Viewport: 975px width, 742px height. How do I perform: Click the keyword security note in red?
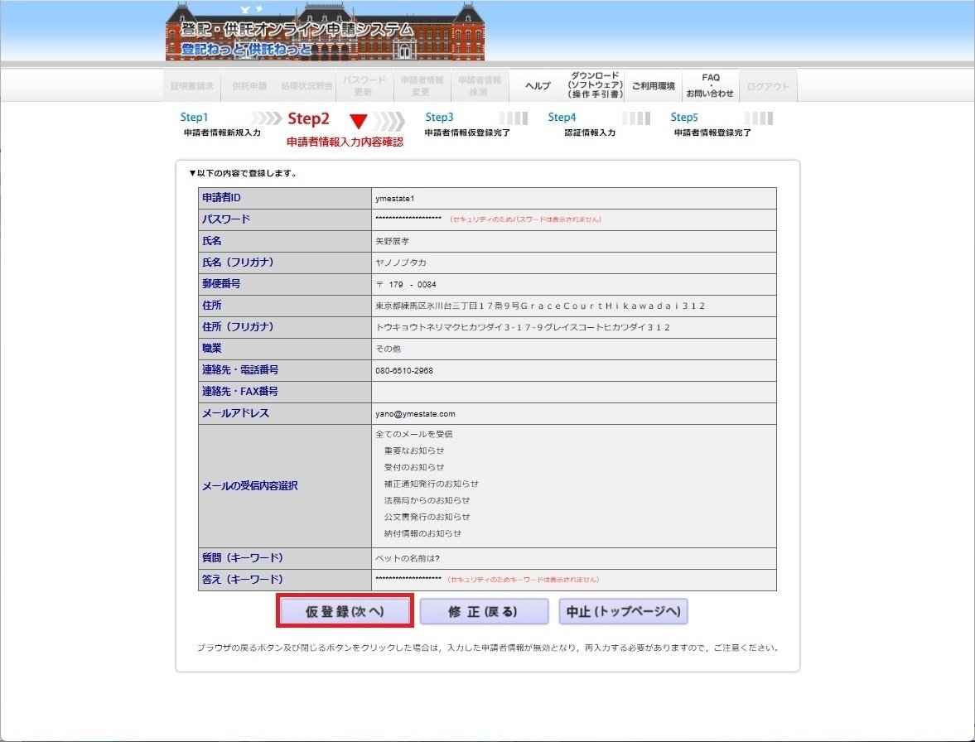pos(524,579)
